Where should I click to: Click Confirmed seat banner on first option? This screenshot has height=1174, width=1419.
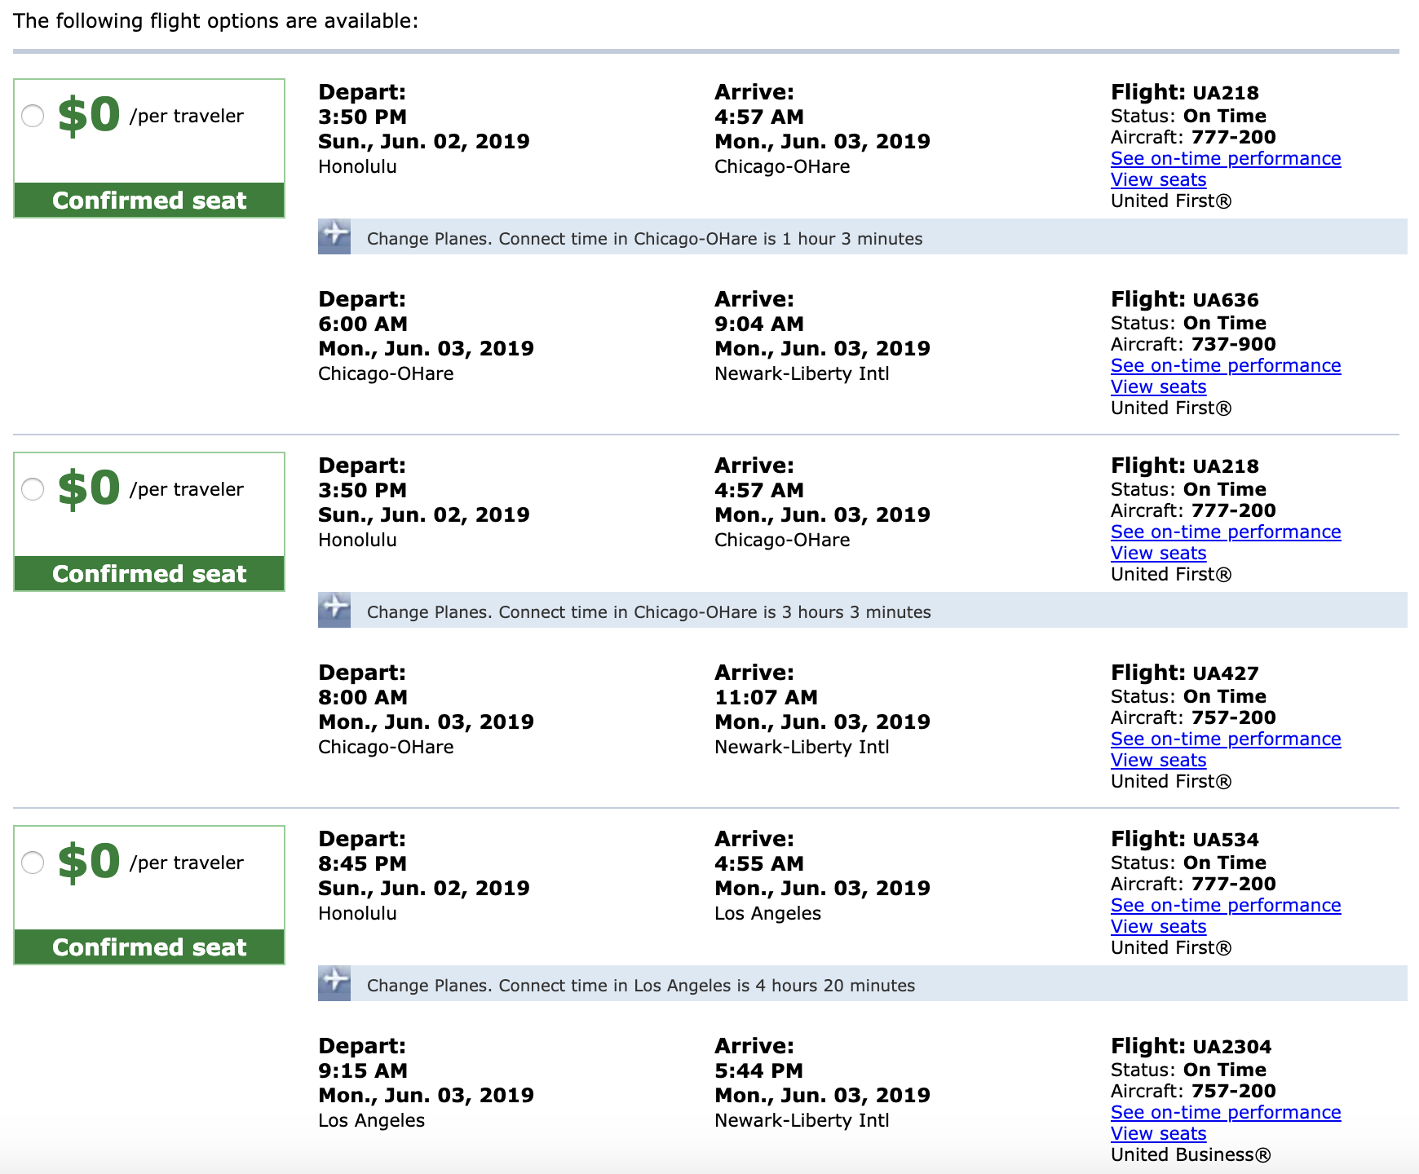(149, 201)
